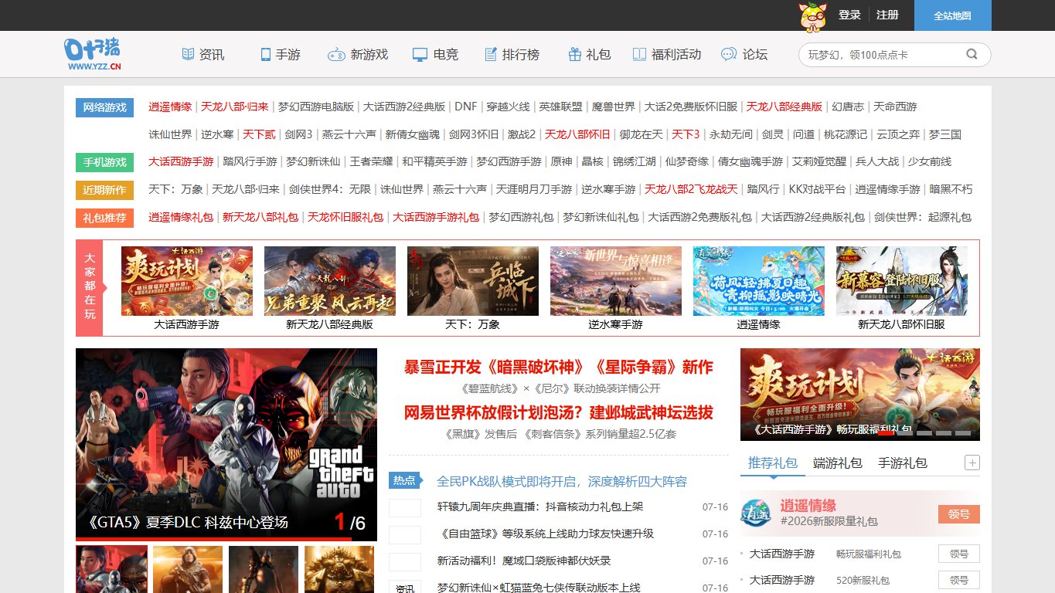Open the 爽玩计划 right-side banner

(x=860, y=395)
